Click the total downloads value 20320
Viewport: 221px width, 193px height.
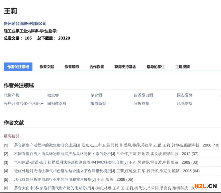click(64, 38)
